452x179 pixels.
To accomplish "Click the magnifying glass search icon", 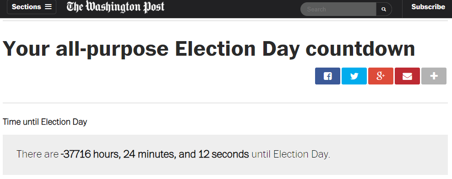I will click(x=384, y=9).
